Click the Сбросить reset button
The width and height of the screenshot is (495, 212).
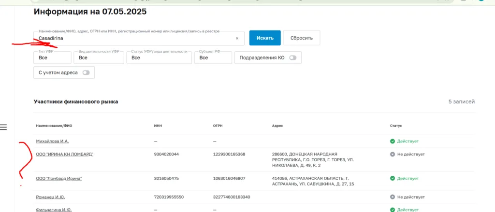point(302,38)
